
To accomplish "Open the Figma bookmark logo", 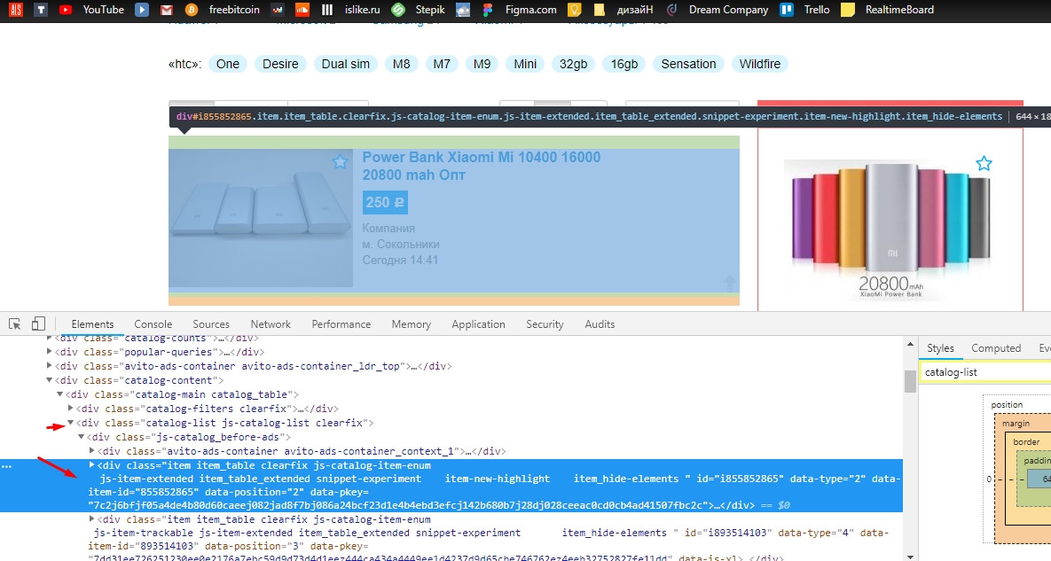I will tap(487, 10).
